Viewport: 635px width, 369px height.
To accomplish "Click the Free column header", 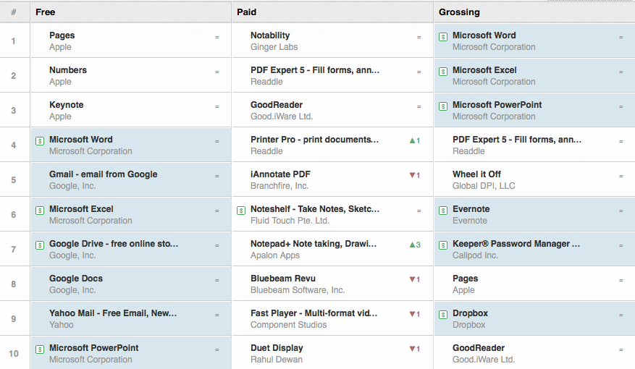I will tap(131, 12).
